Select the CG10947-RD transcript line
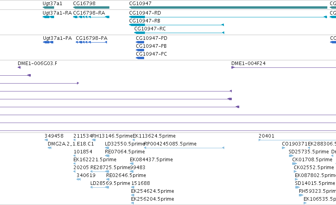This screenshot has width=336, height=205. 228,17
